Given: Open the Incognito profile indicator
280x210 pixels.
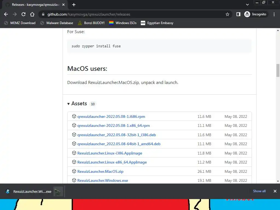Looking at the screenshot, I should click(255, 14).
